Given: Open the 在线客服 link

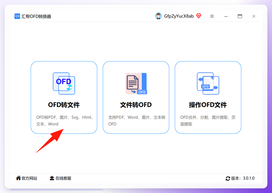Looking at the screenshot, I should click(63, 178).
